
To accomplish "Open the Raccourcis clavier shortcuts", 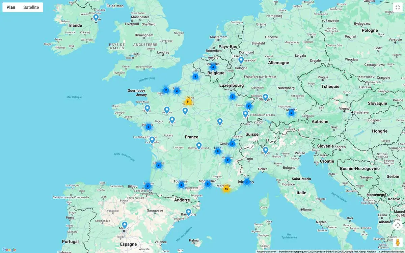I will [266, 251].
